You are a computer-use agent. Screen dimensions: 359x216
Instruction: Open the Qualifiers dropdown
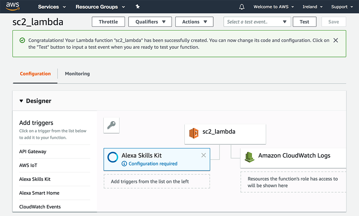(x=150, y=21)
